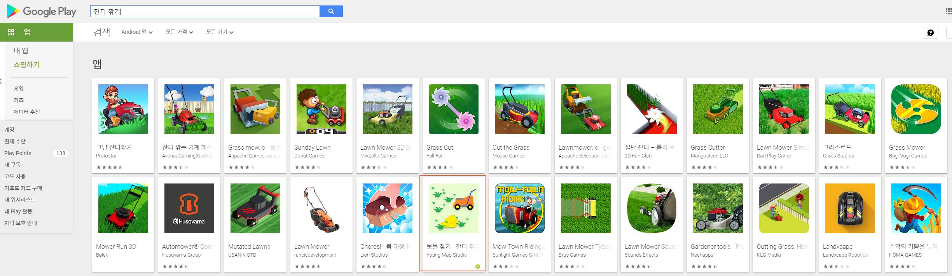Click the Protostar developer link
952x276 pixels.
106,156
